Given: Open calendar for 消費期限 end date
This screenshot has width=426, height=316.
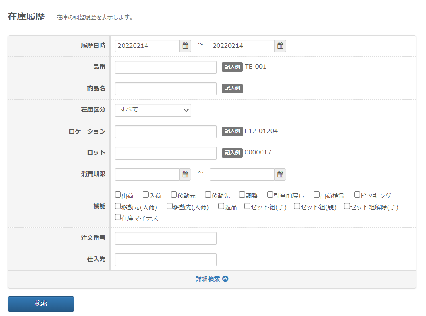Looking at the screenshot, I should point(280,174).
